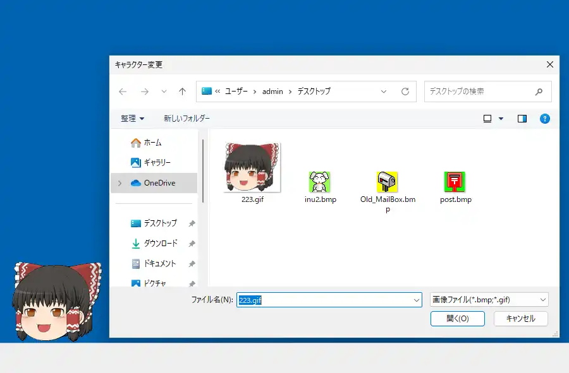Open ドキュメント quick access folder
Image resolution: width=569 pixels, height=373 pixels.
tap(154, 264)
